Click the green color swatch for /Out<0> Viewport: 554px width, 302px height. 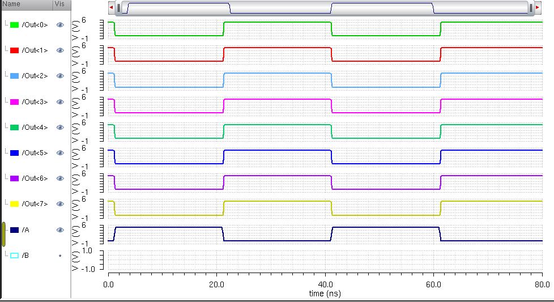15,25
